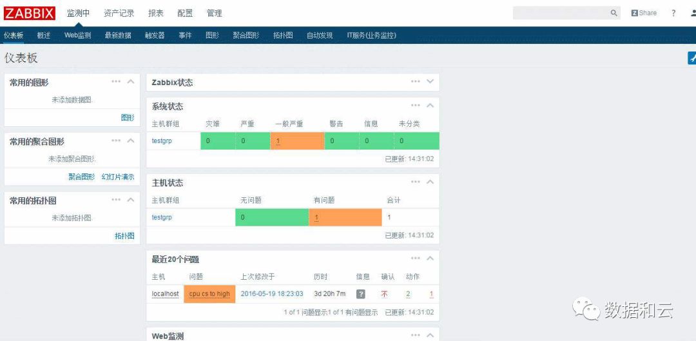Click the gray question mark info icon
This screenshot has height=341, width=696.
coord(361,294)
